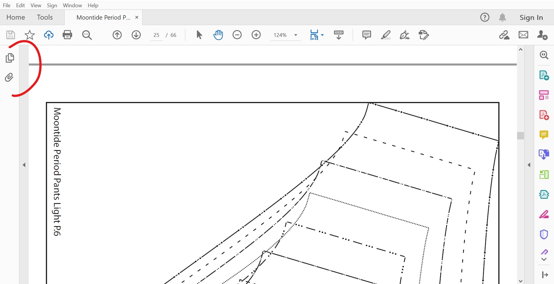Click the Sign In button

(x=531, y=17)
